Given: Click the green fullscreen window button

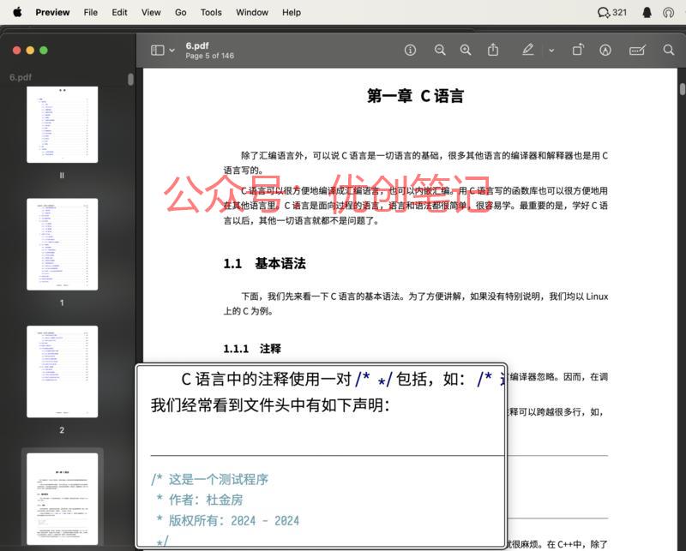Looking at the screenshot, I should click(x=44, y=51).
